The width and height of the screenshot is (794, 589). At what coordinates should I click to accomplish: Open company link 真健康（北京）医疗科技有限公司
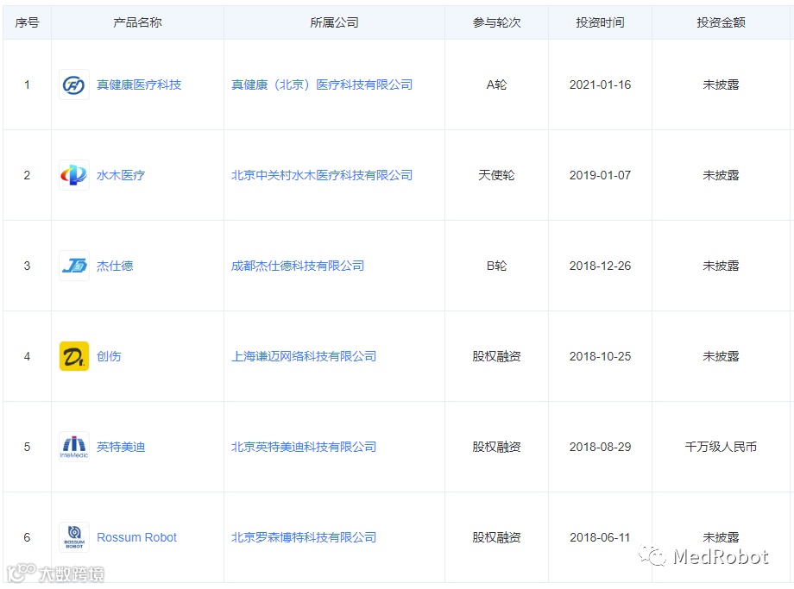322,85
